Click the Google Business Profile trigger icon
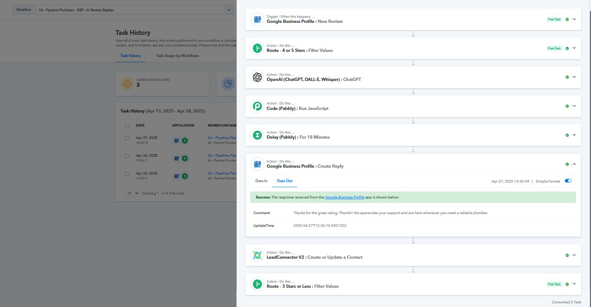 point(257,19)
